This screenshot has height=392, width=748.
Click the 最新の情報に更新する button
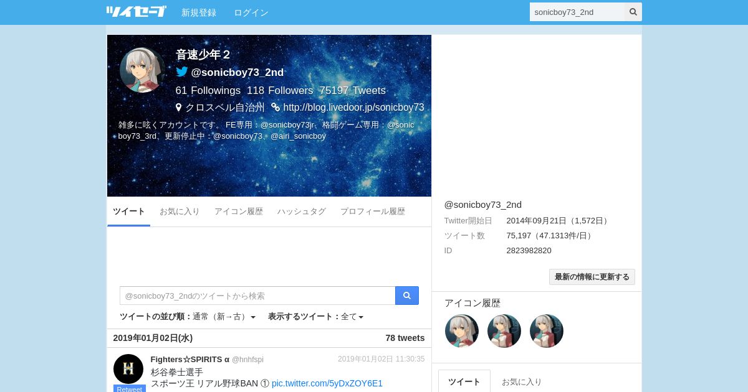592,277
